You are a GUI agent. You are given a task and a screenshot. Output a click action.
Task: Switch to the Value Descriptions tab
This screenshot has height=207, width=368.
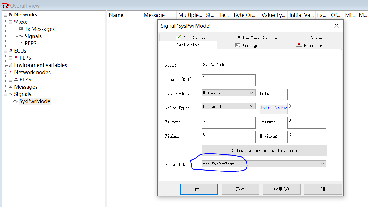click(258, 38)
